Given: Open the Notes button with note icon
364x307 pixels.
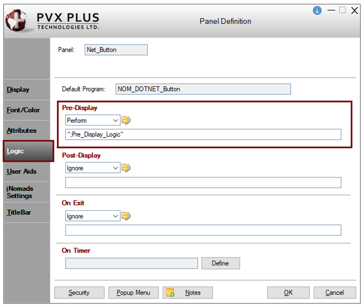Looking at the screenshot, I should pyautogui.click(x=187, y=293).
